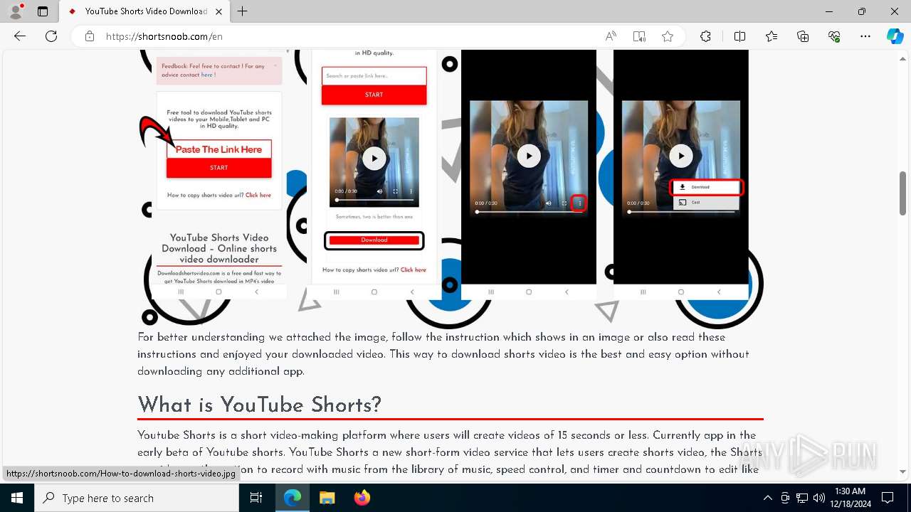This screenshot has height=512, width=911.
Task: Open Windows Start menu
Action: pyautogui.click(x=17, y=498)
